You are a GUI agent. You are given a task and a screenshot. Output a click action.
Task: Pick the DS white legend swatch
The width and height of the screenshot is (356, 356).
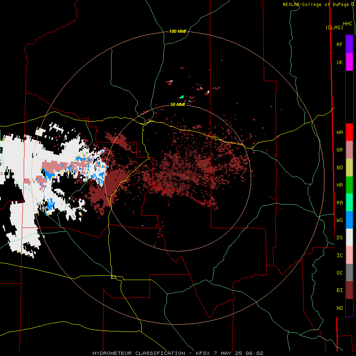pyautogui.click(x=349, y=237)
